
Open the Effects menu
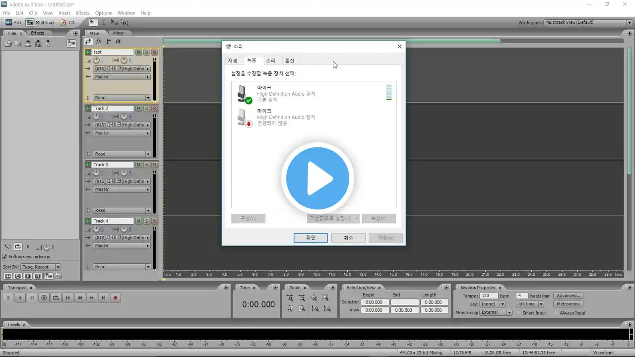[82, 13]
